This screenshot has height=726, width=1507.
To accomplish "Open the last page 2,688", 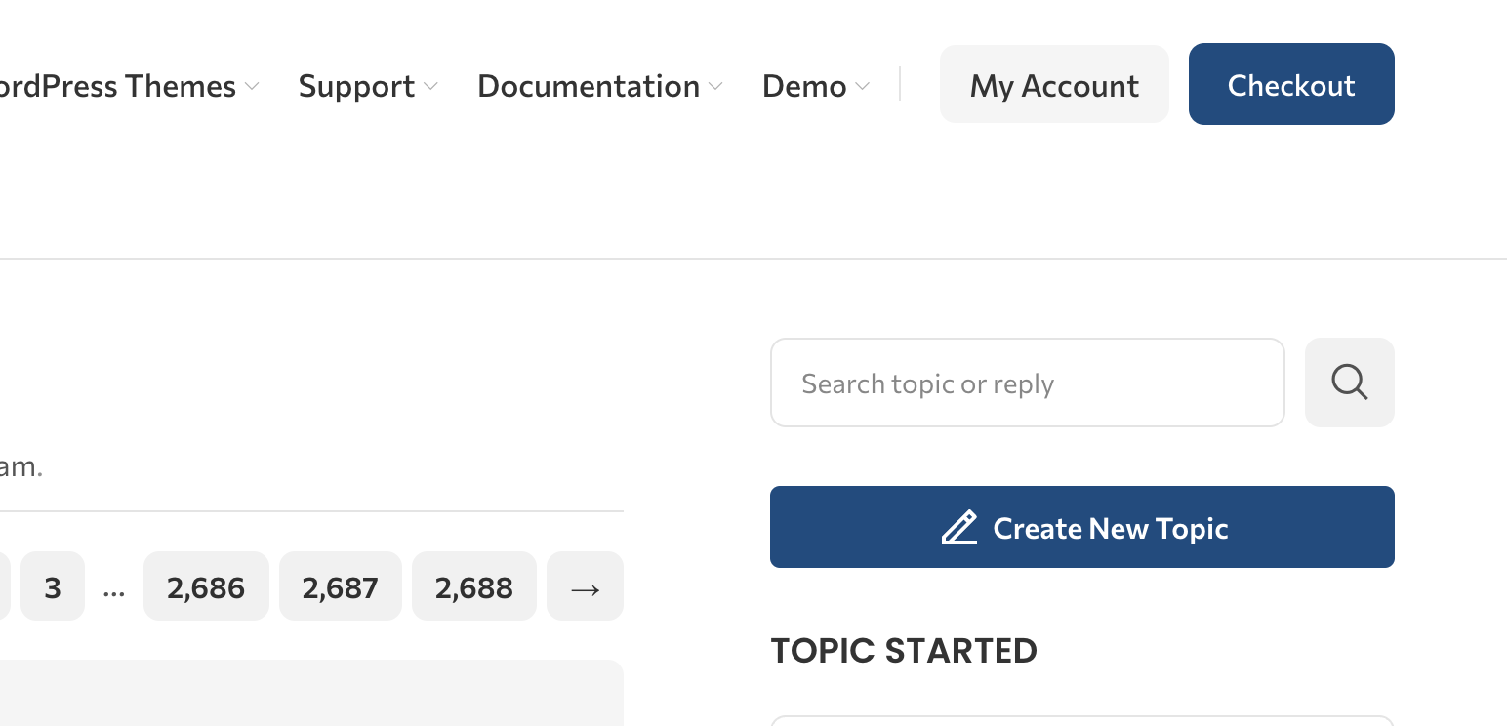I will coord(474,586).
